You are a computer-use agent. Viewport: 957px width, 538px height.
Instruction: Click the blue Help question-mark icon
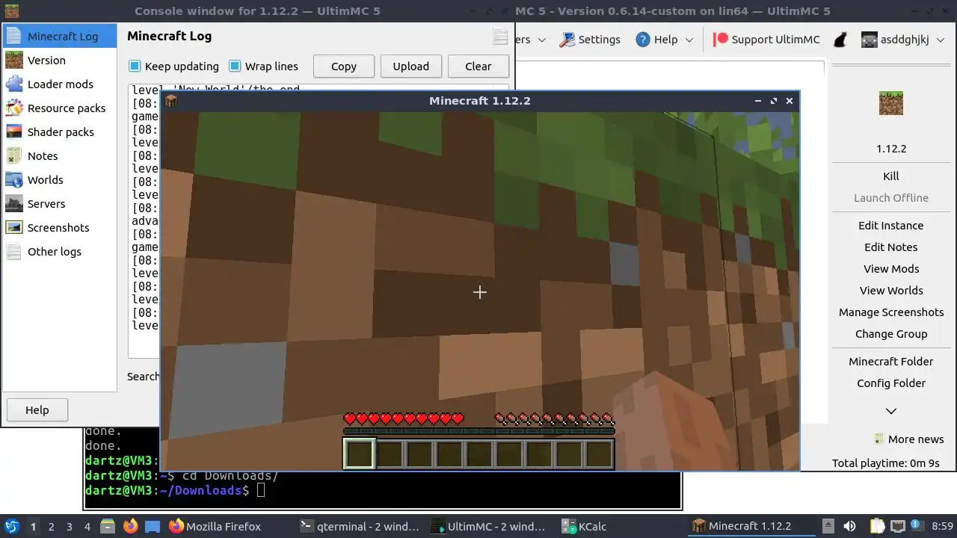(x=643, y=40)
